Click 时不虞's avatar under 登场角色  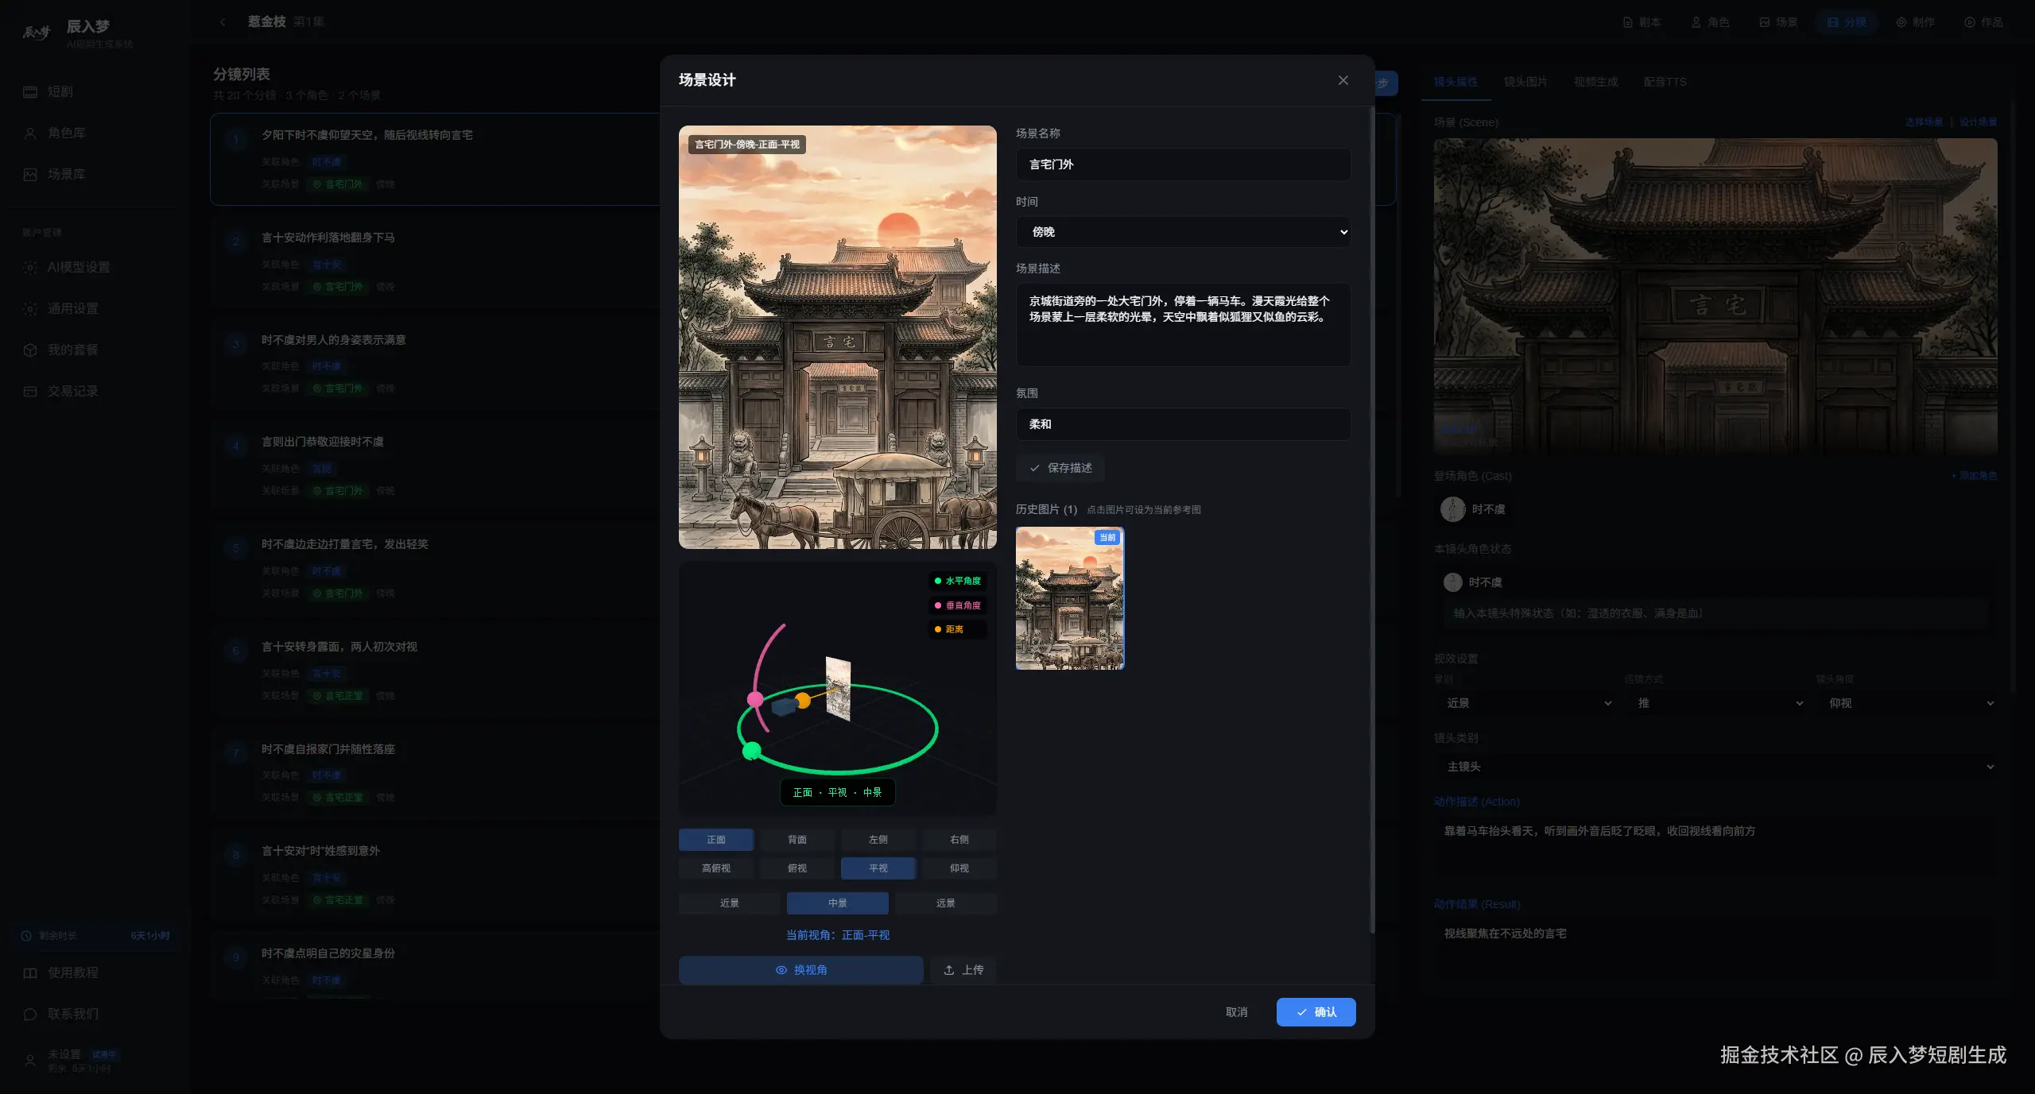[x=1453, y=509]
